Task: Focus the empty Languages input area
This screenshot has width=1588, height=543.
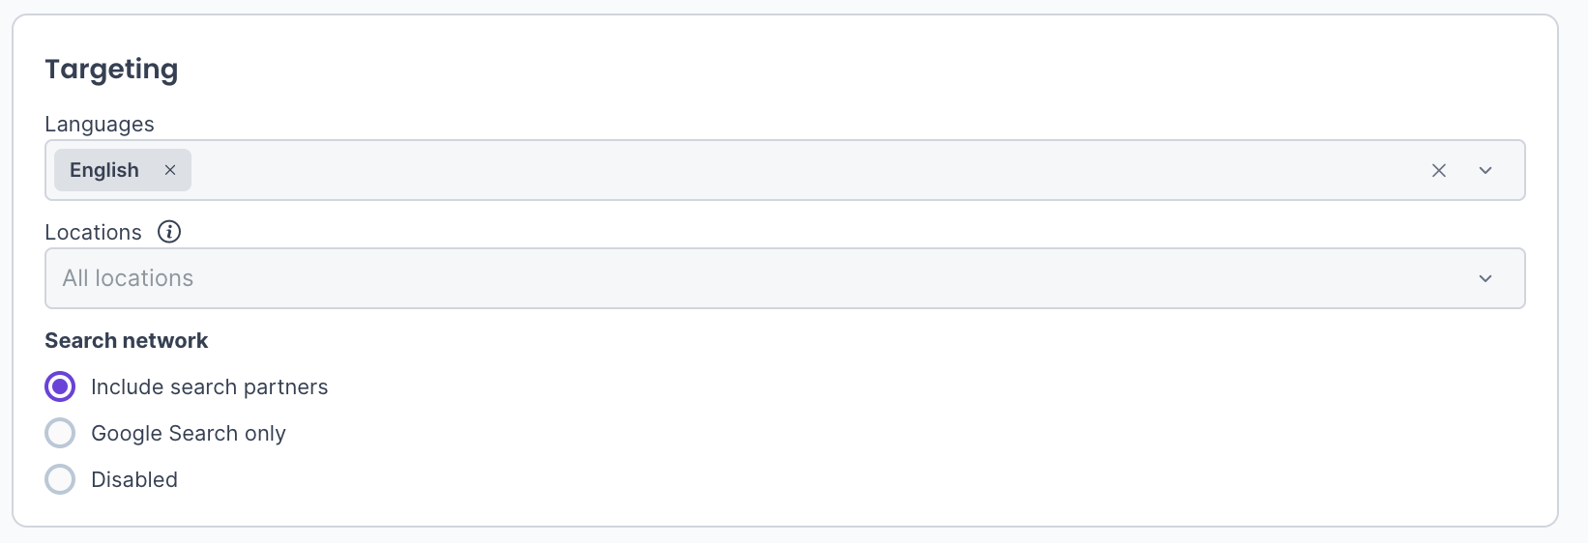Action: (x=774, y=170)
